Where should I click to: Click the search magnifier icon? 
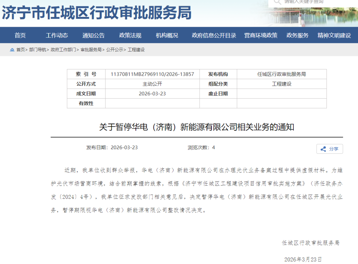(x=277, y=2)
